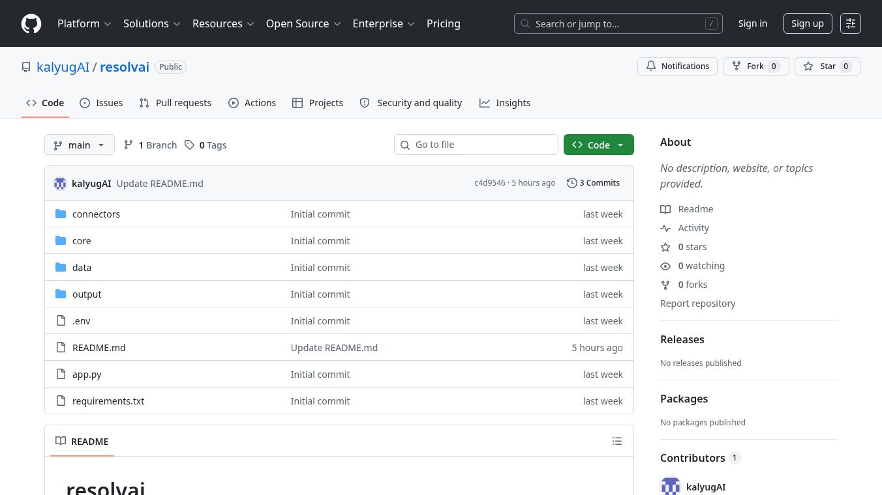Open the Open Source menu
Viewport: 882px width, 495px height.
coord(303,23)
